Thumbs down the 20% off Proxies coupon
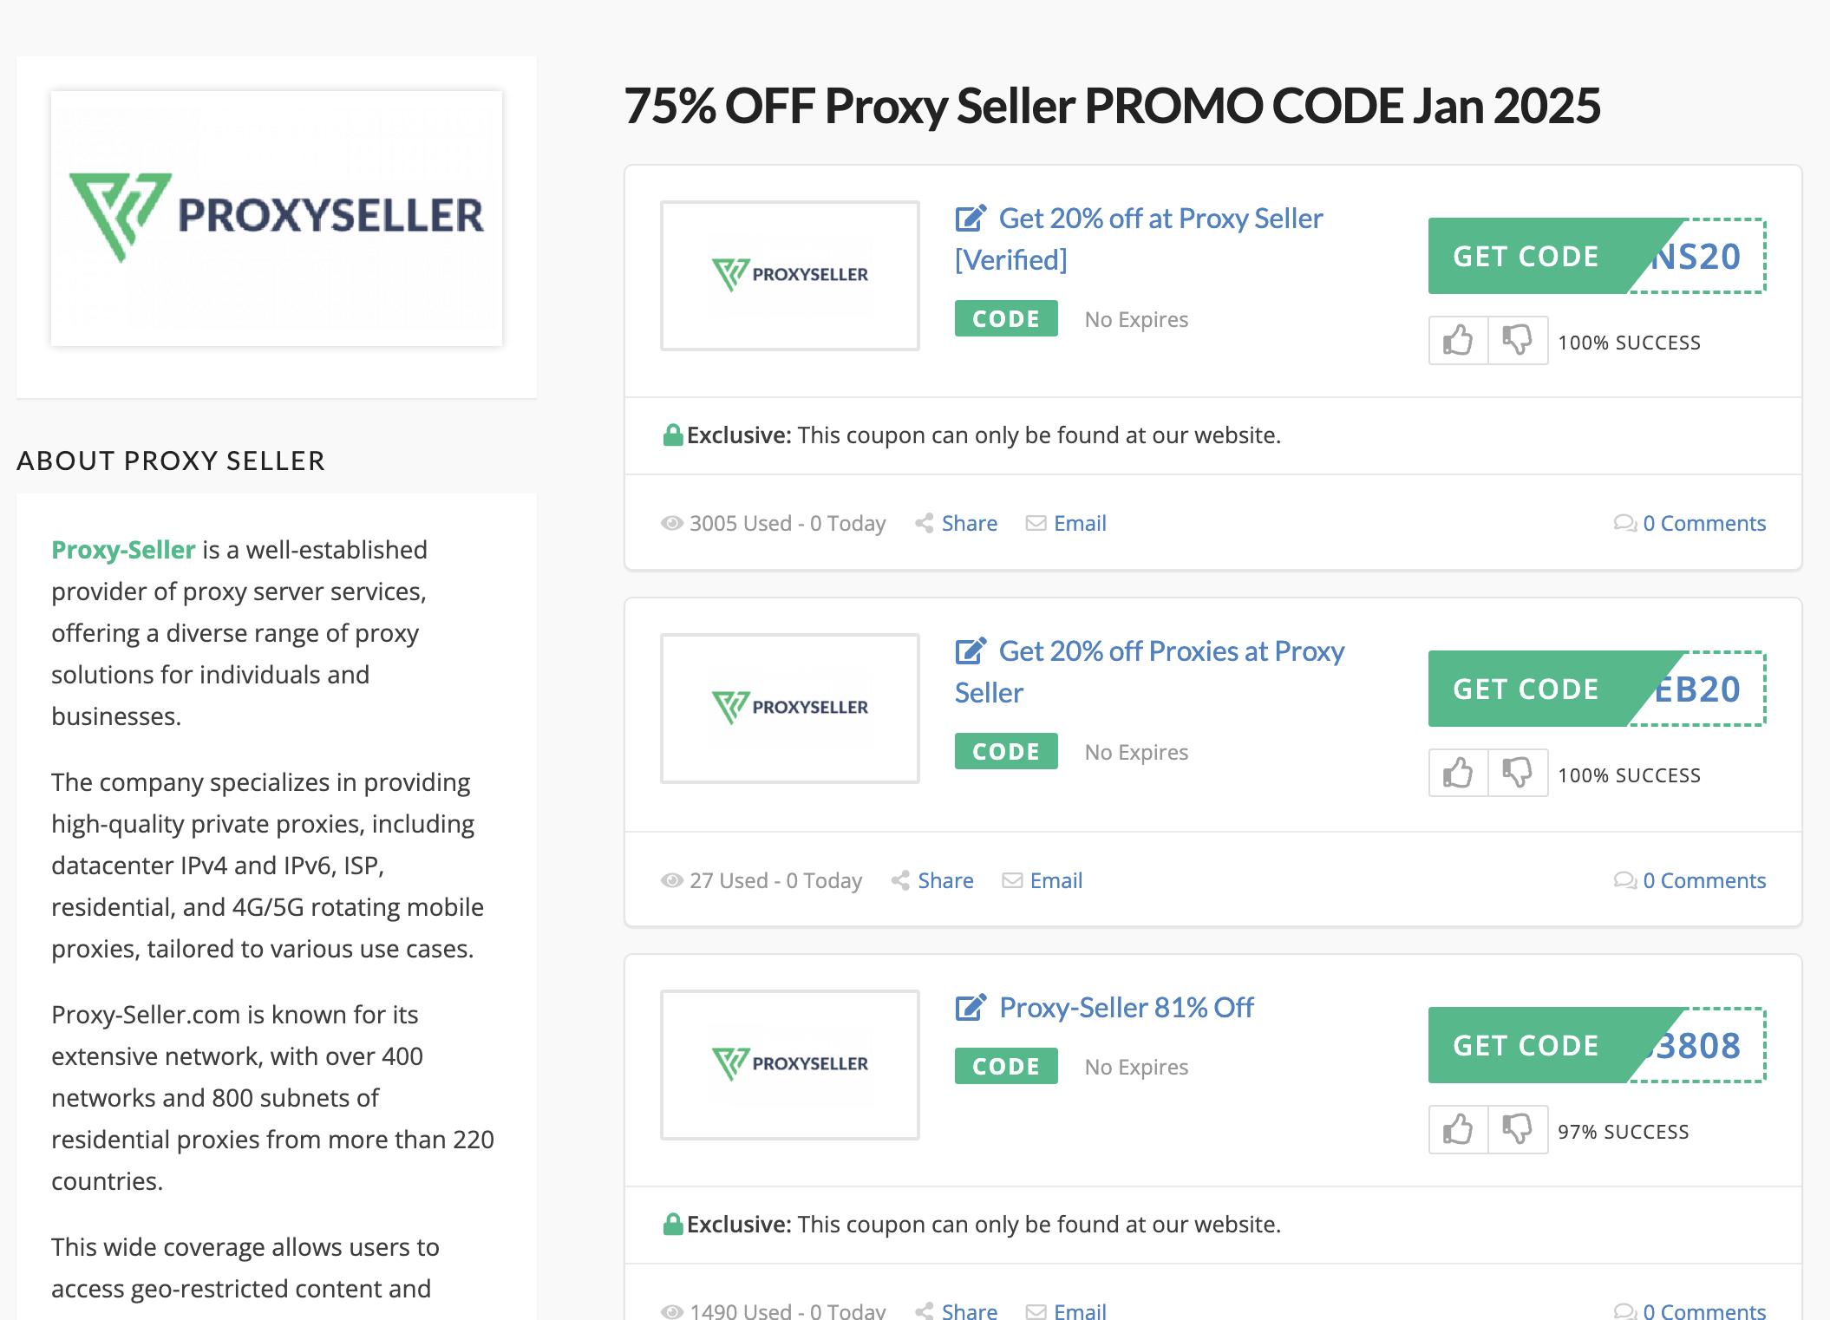 [x=1518, y=774]
